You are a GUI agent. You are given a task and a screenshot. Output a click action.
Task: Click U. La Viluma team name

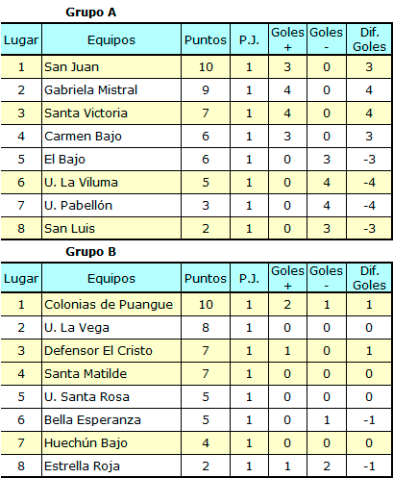[81, 183]
